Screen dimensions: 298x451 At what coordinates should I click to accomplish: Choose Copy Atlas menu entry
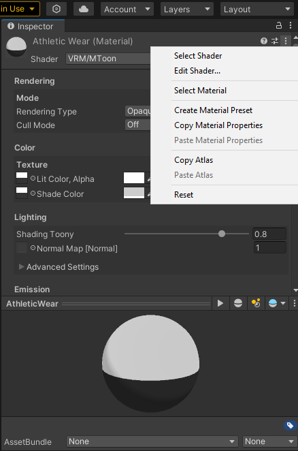coord(193,160)
